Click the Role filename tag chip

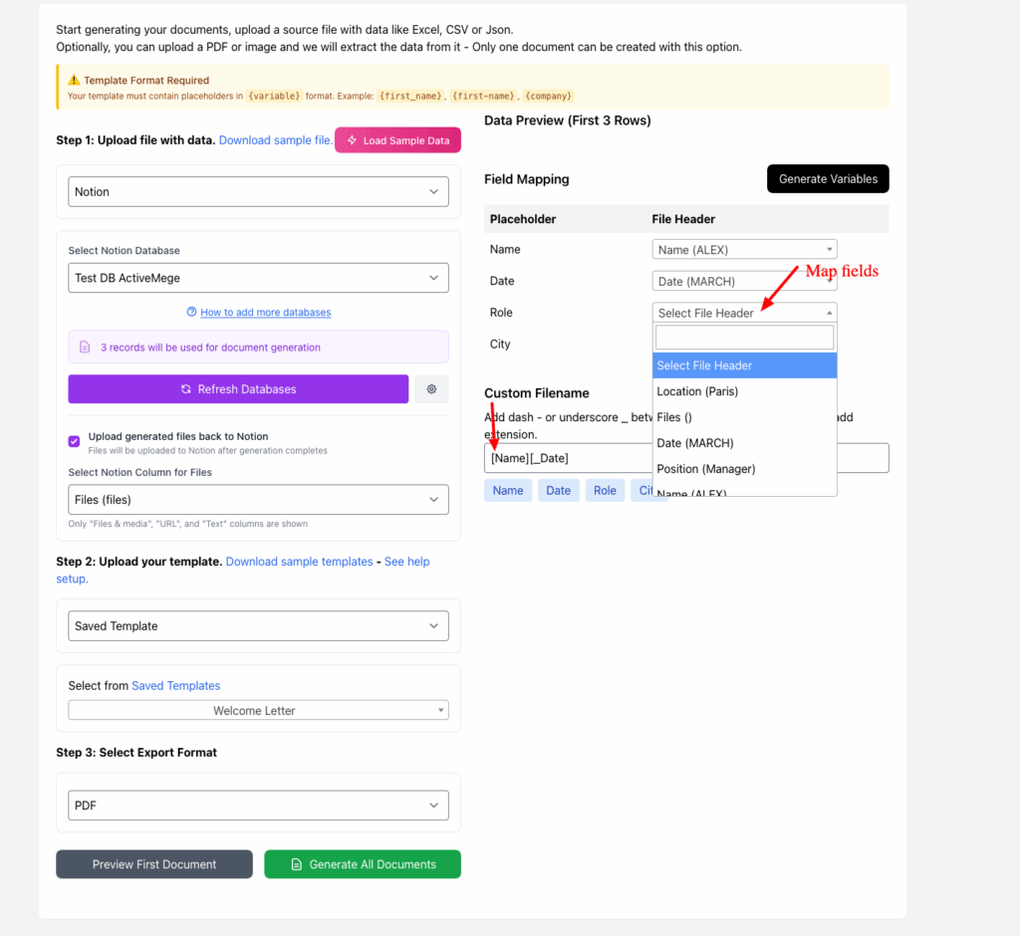point(605,491)
